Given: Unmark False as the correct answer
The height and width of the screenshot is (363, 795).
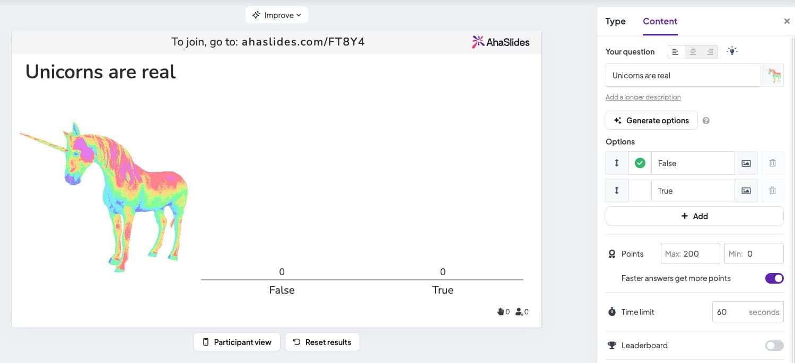Looking at the screenshot, I should tap(639, 162).
